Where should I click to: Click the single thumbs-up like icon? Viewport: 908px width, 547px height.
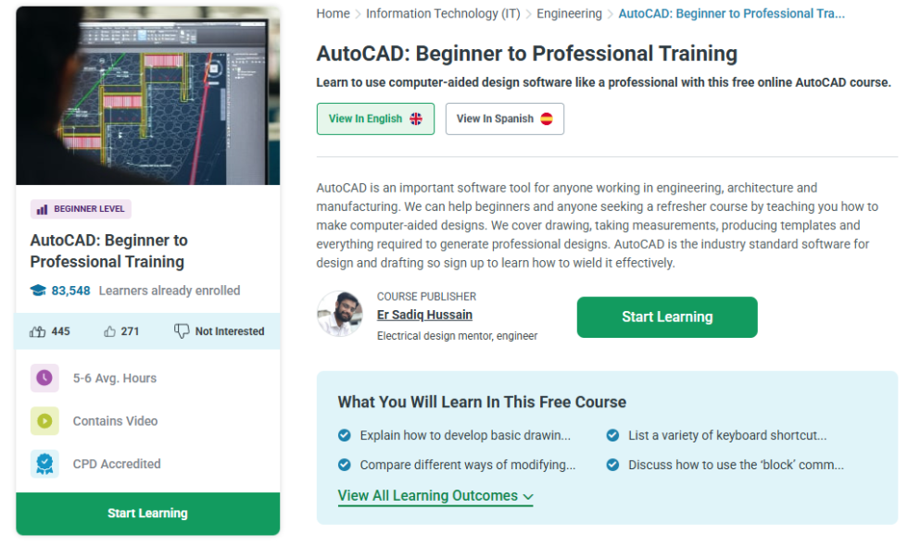(x=109, y=331)
